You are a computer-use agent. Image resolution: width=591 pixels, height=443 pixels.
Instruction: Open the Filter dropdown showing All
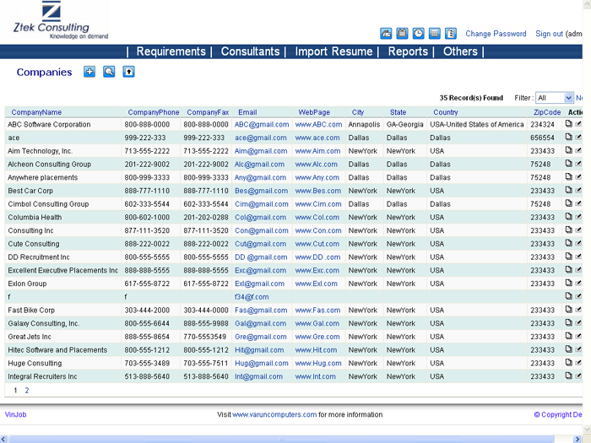tap(555, 98)
